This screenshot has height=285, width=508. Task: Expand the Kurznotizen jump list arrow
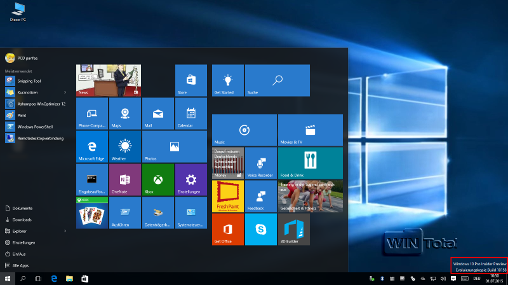[65, 92]
